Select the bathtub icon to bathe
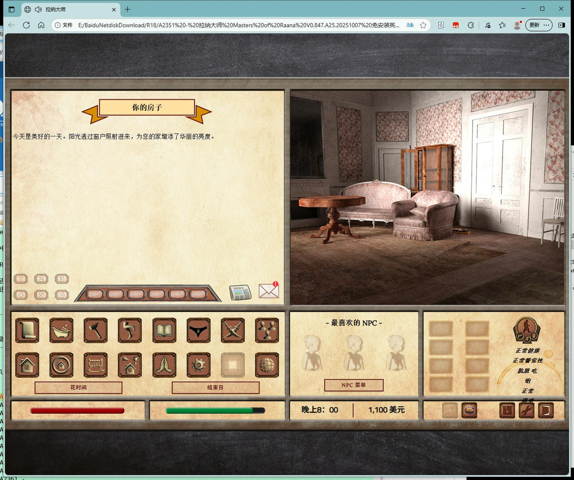This screenshot has width=574, height=480. click(61, 331)
